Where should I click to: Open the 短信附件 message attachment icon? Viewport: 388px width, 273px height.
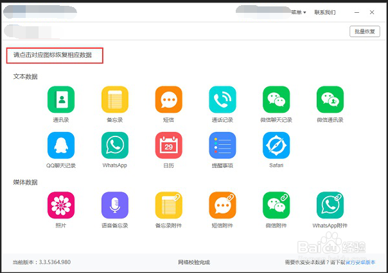[222, 205]
